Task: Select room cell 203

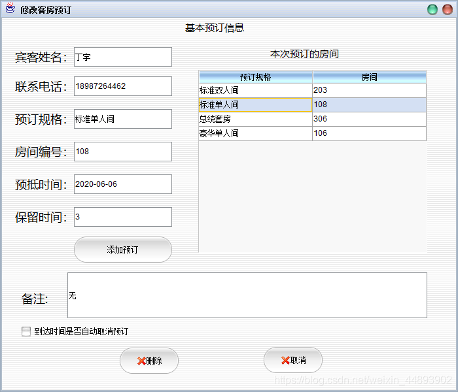Action: coord(370,90)
